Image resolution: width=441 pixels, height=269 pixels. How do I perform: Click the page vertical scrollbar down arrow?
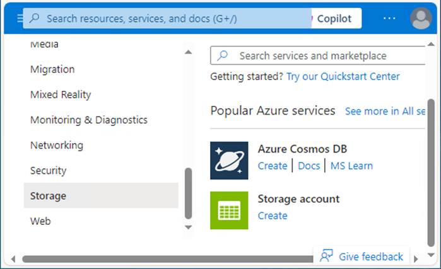pyautogui.click(x=431, y=255)
